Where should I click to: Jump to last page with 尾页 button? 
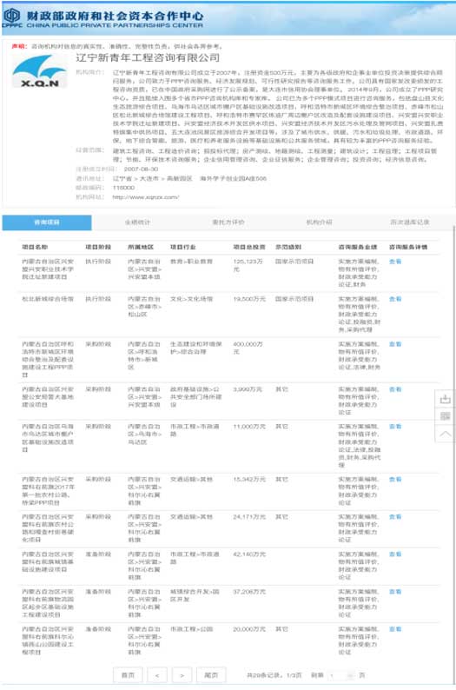point(211,675)
